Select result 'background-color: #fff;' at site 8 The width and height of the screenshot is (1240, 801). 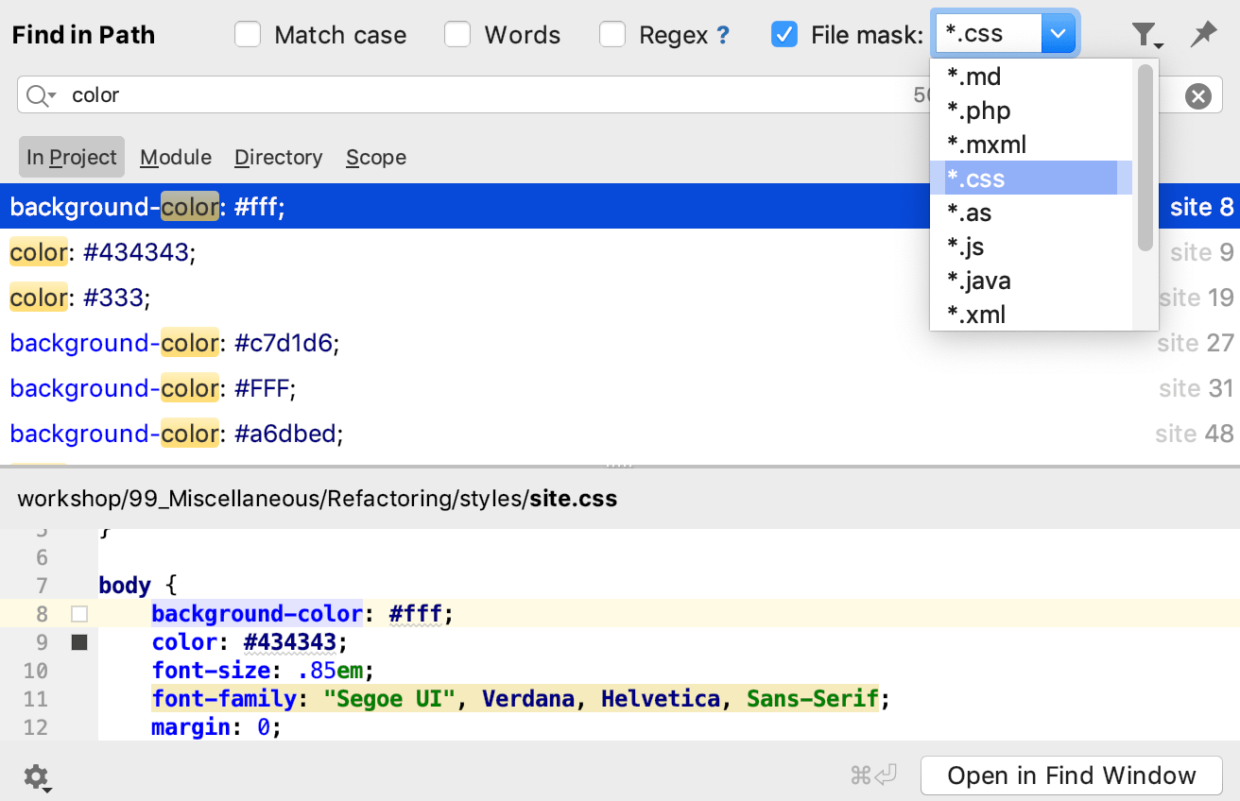[x=620, y=206]
